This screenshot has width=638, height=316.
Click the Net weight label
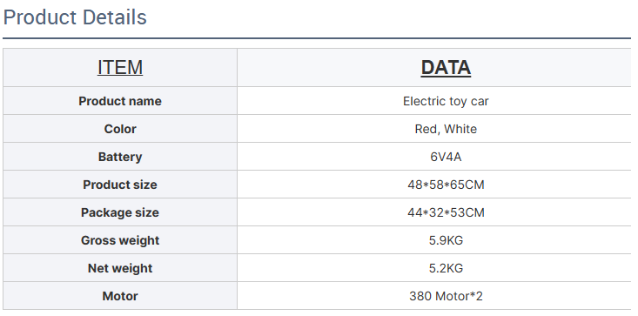pos(120,268)
